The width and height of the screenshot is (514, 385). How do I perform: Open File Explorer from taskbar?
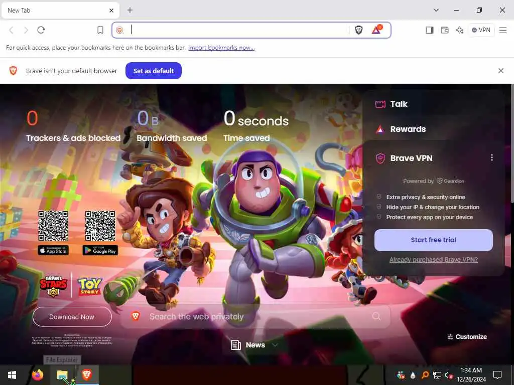(62, 375)
